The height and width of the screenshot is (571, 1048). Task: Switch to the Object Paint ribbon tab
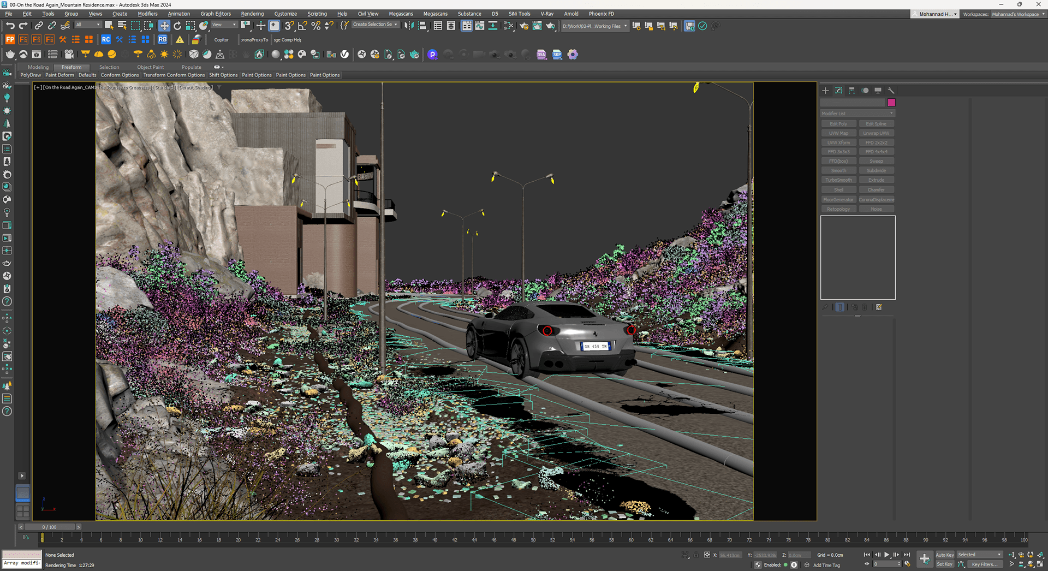(x=150, y=67)
